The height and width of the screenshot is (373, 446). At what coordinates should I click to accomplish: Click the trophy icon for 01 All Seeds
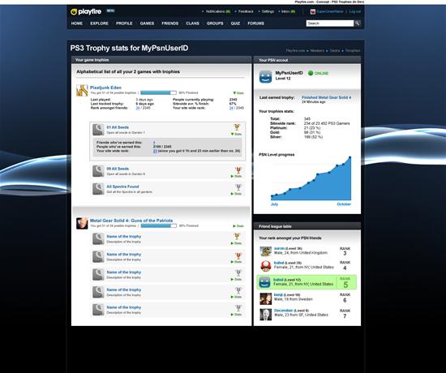[237, 126]
